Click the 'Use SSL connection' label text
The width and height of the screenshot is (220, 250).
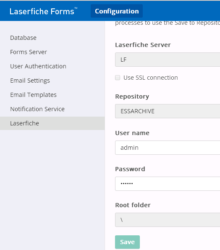click(x=151, y=78)
